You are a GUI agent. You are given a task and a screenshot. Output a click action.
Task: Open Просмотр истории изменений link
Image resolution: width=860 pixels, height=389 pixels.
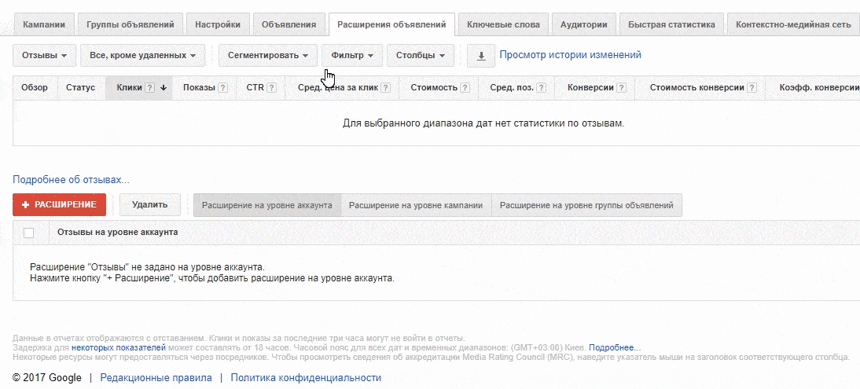tap(571, 55)
